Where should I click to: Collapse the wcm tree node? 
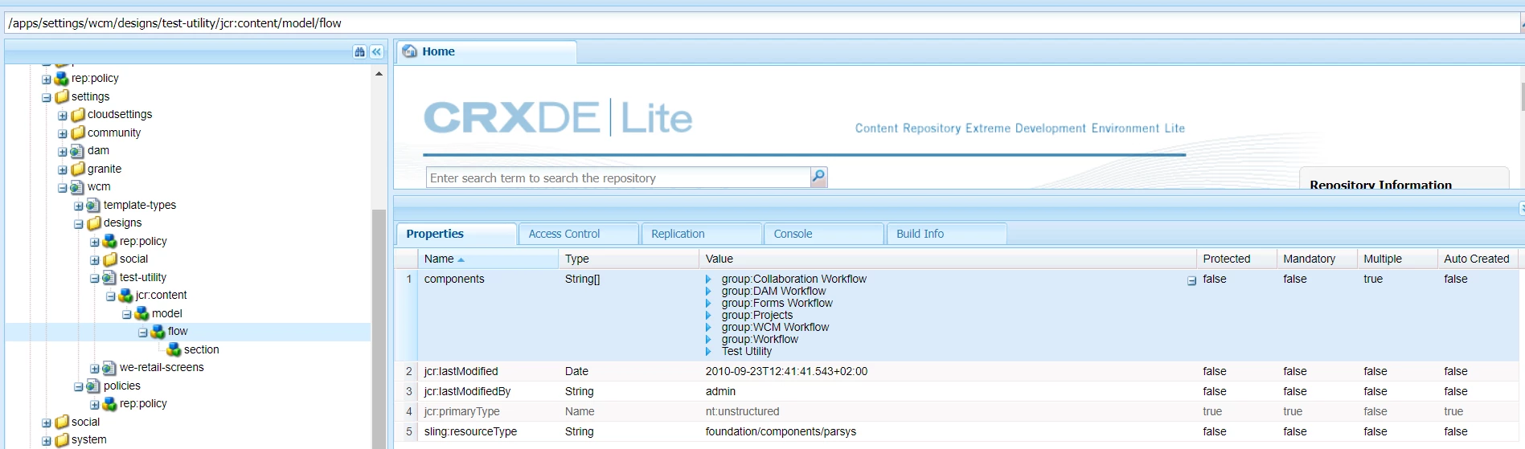coord(63,188)
